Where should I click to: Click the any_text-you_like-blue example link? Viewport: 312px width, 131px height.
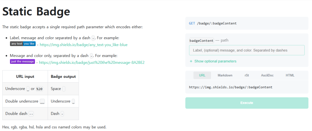coord(84,45)
